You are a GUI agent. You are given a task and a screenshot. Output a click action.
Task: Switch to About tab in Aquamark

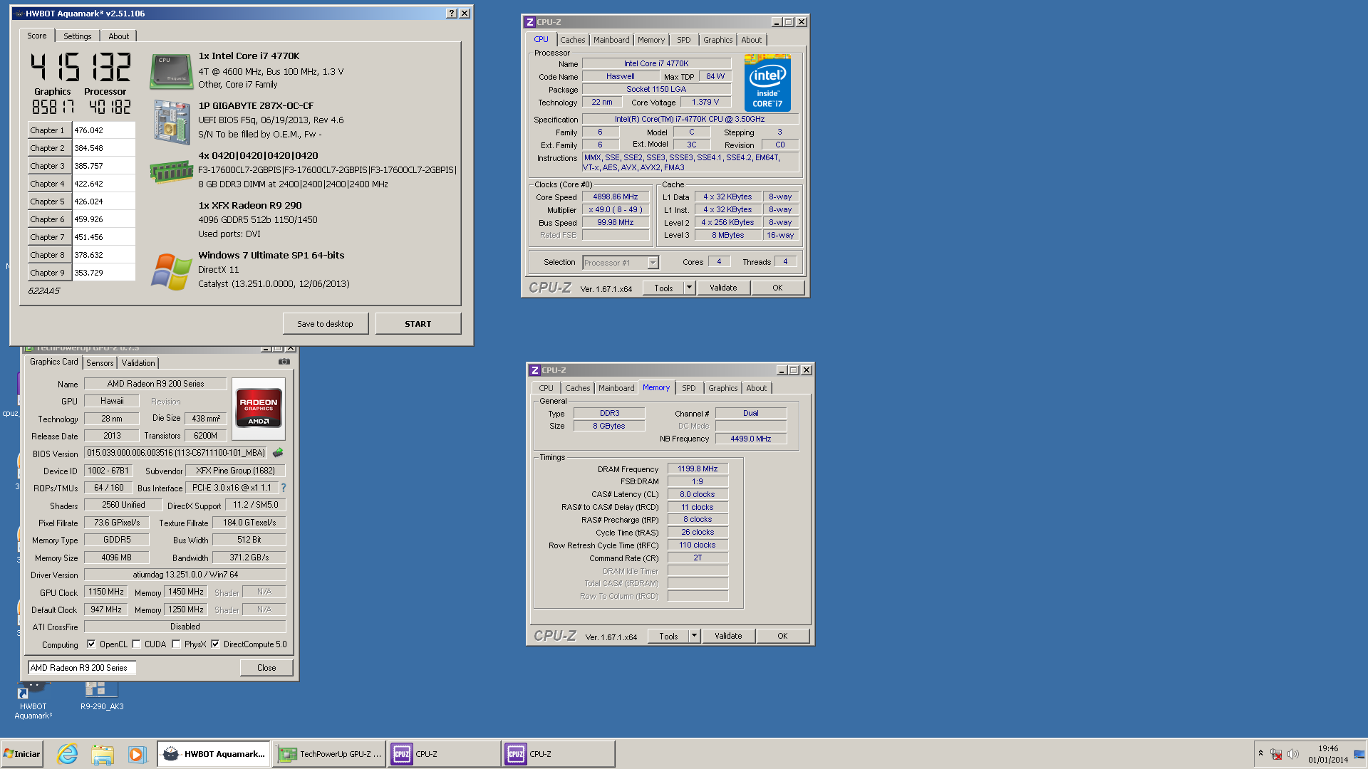tap(119, 36)
